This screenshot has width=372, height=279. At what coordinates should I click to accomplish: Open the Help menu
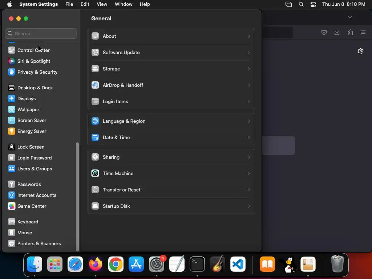145,4
